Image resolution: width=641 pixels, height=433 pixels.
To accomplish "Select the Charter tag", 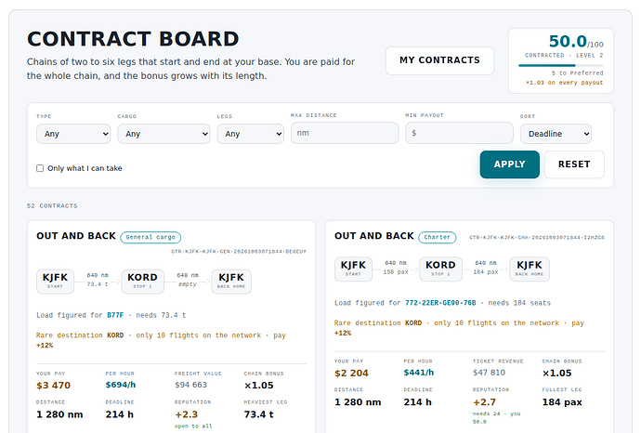I will point(437,237).
